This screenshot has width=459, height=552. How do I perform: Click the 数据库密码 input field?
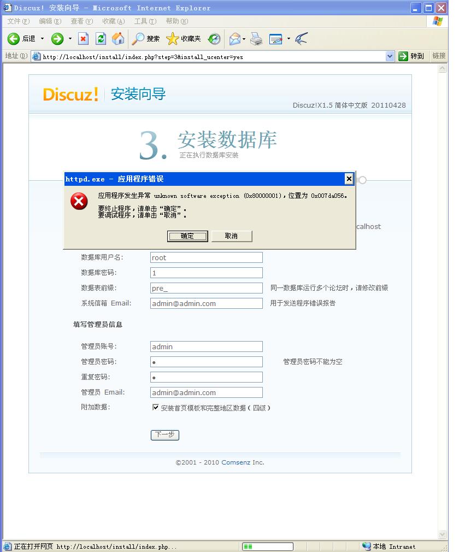click(206, 273)
